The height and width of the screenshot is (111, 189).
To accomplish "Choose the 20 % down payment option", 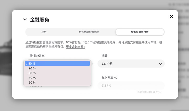I will tap(57, 68).
